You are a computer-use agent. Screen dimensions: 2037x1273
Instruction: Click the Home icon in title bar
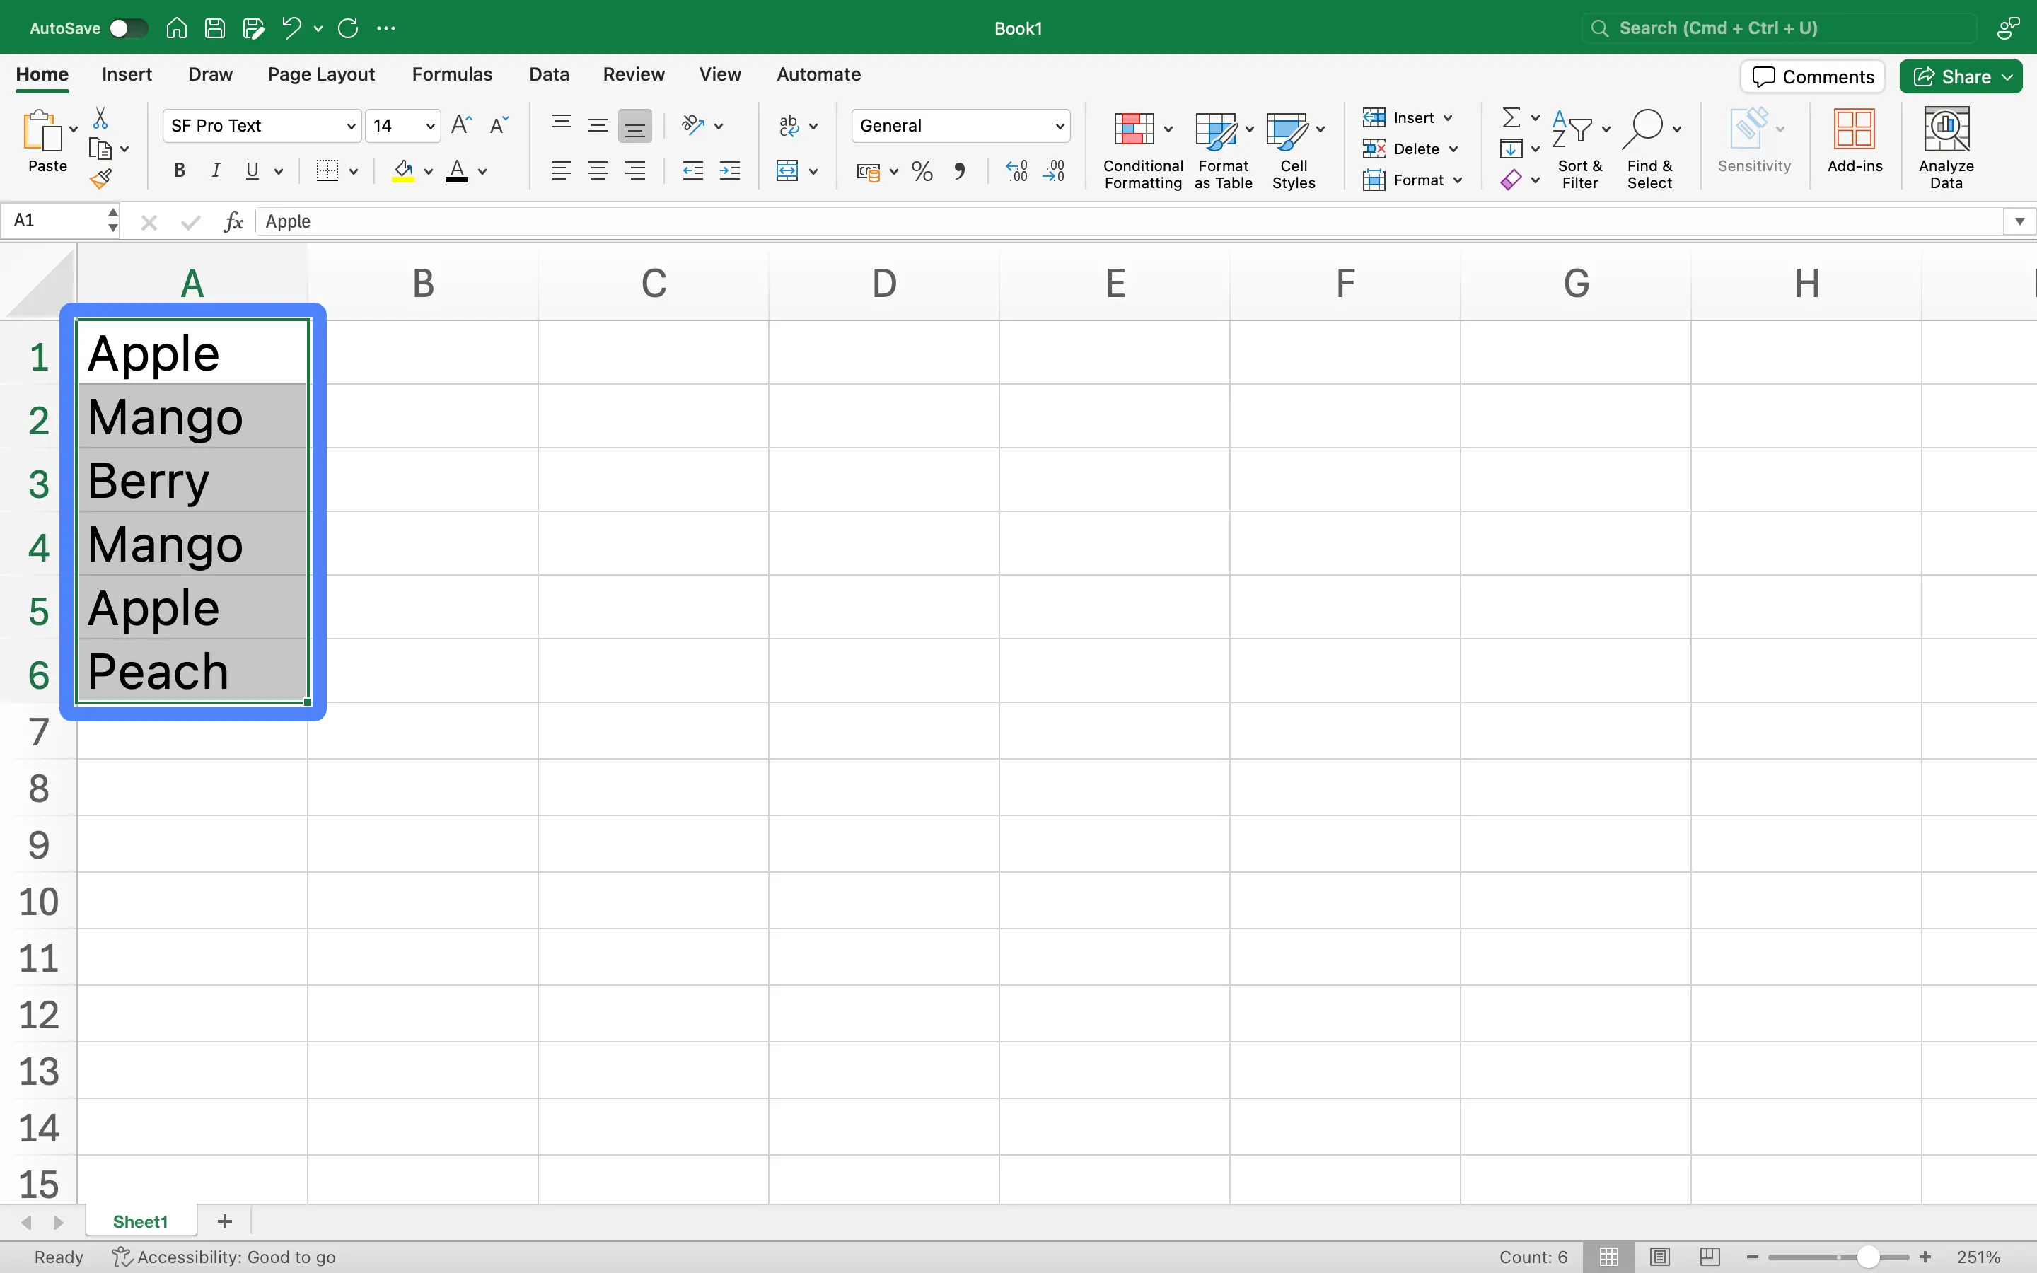[177, 28]
